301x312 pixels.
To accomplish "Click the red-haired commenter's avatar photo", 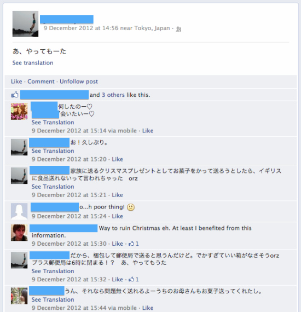I will [x=19, y=233].
